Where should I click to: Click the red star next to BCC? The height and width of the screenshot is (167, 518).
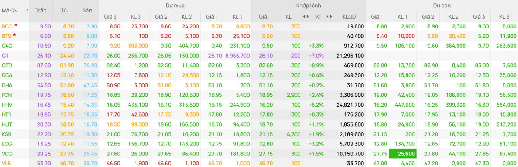click(x=16, y=25)
